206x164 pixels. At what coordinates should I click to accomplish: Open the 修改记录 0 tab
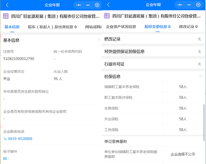pos(188,27)
